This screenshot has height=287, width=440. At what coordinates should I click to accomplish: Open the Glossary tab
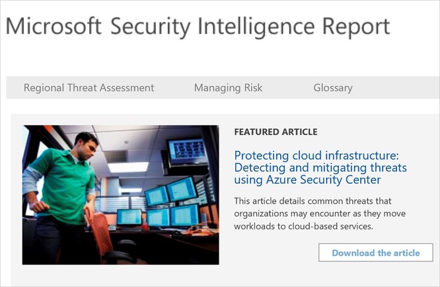333,87
